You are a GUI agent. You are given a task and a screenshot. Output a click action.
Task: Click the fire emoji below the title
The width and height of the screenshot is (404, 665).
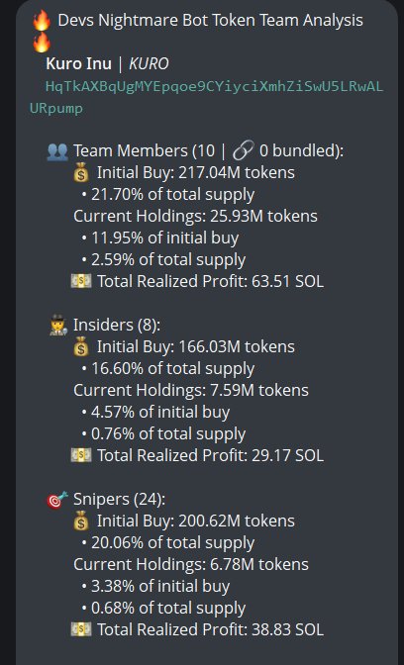pyautogui.click(x=42, y=43)
